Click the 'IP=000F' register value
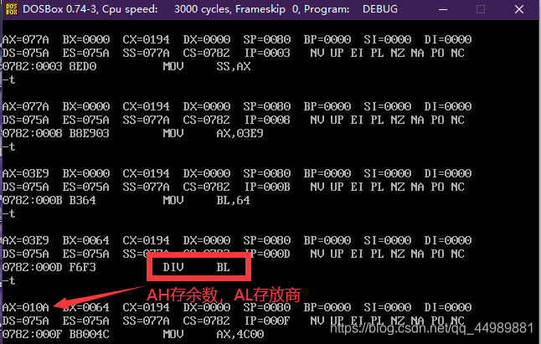The width and height of the screenshot is (541, 344). [267, 321]
